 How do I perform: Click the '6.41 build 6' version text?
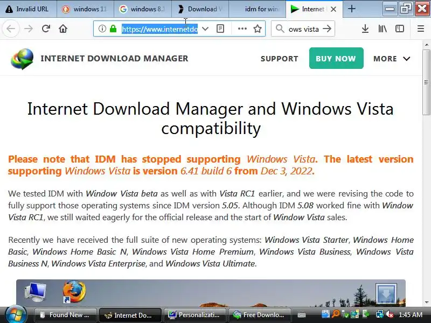click(206, 171)
